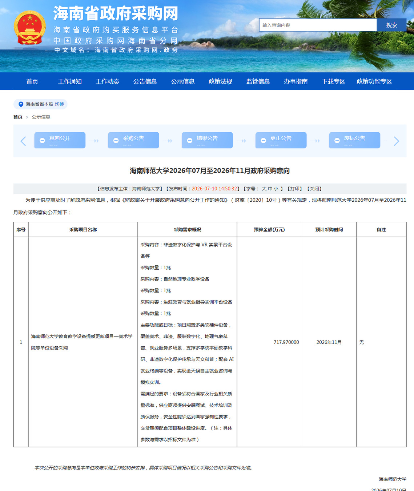Screen dimensions: 414x491
Task: Open the 公示信息 menu item
Action: tap(183, 81)
